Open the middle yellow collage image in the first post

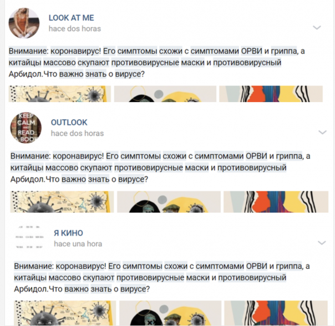click(165, 94)
